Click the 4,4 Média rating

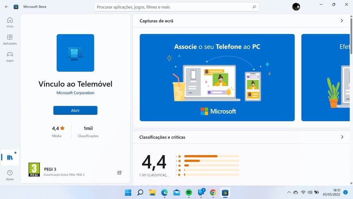click(58, 131)
